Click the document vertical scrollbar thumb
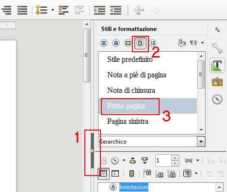Screen dimensions: 227x192 click(87, 55)
